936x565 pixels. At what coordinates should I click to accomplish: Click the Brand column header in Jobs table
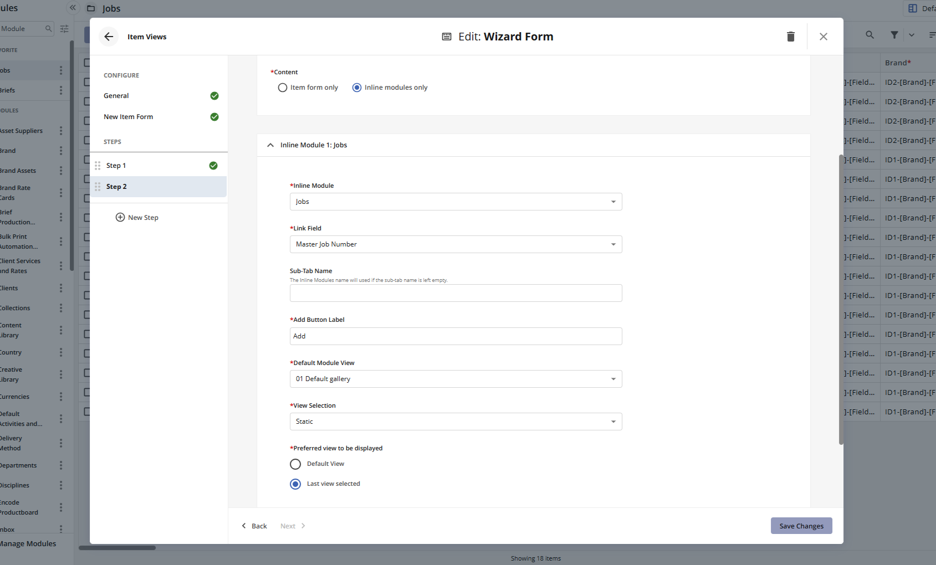click(898, 63)
